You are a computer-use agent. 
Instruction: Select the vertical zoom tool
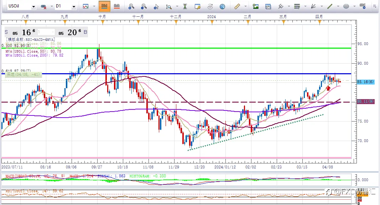[169, 6]
